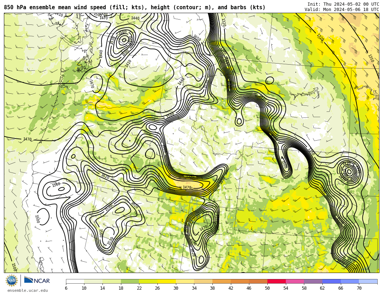Click the color bar tick label 54
This screenshot has width=383, height=295.
pos(285,288)
